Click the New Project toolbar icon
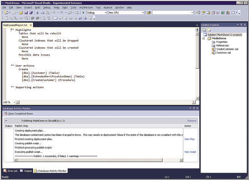This screenshot has height=180, width=249. [x=6, y=13]
